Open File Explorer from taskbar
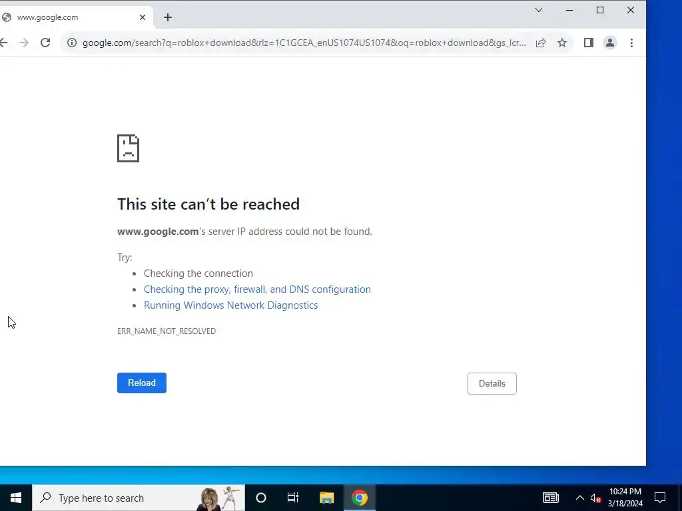Image resolution: width=682 pixels, height=511 pixels. [x=326, y=498]
